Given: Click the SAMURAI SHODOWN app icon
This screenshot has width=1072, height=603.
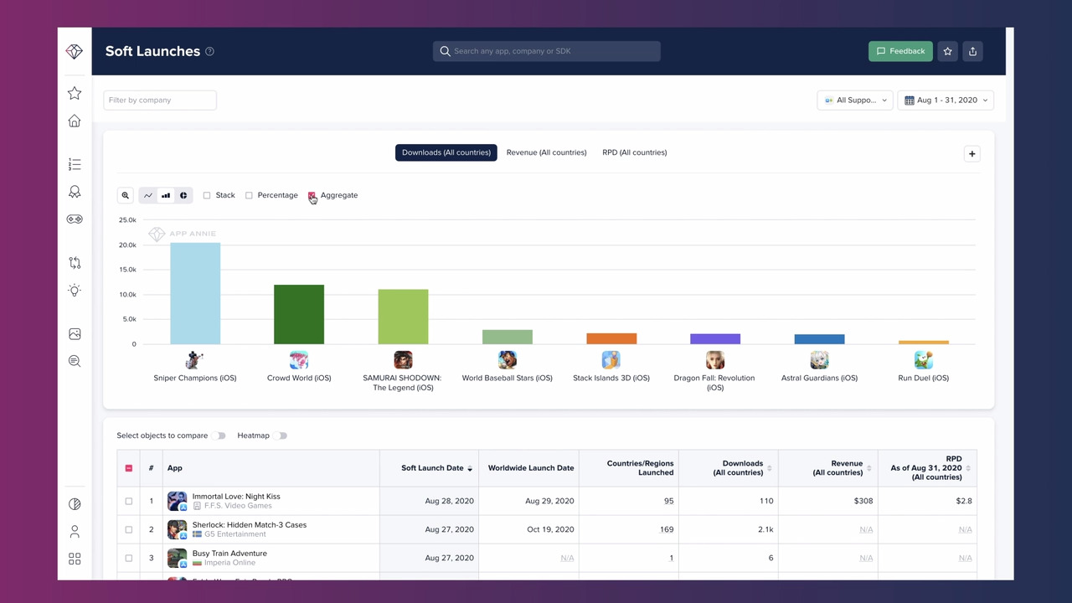Looking at the screenshot, I should (403, 360).
